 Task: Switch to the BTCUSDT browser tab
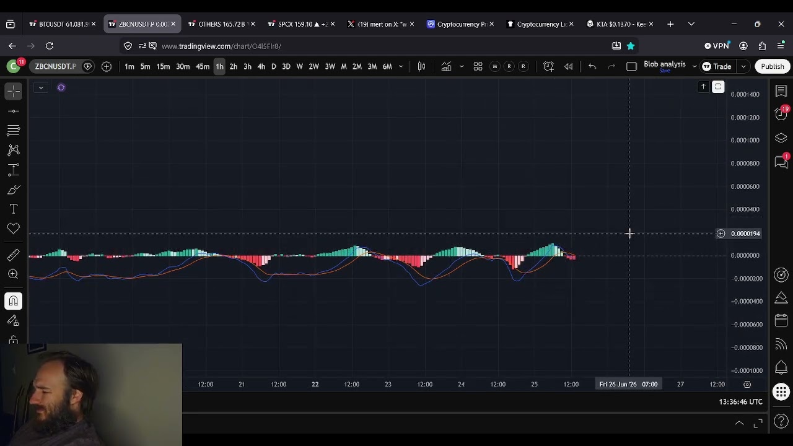pos(63,24)
